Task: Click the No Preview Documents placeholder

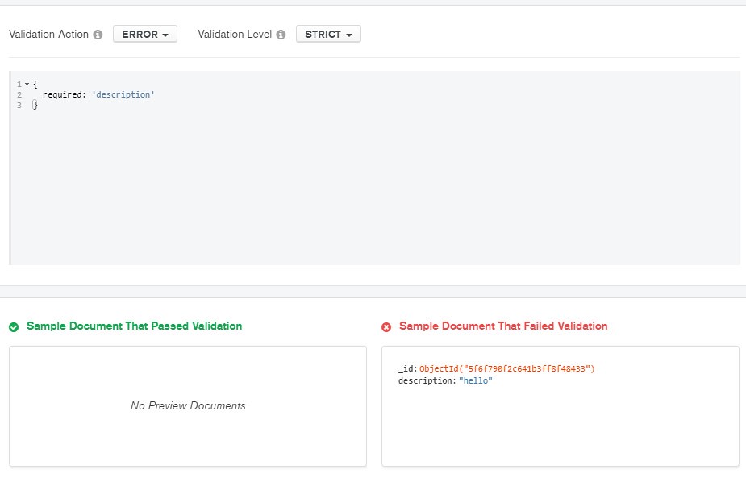Action: [x=188, y=406]
